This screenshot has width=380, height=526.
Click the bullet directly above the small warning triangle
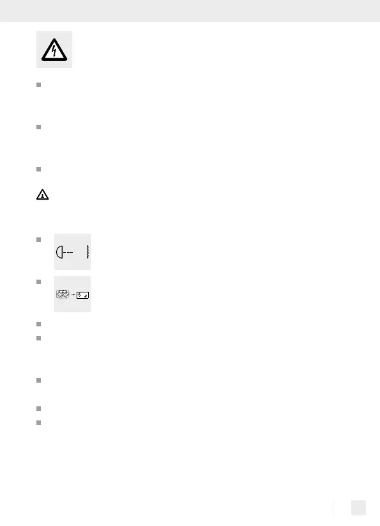(x=38, y=170)
